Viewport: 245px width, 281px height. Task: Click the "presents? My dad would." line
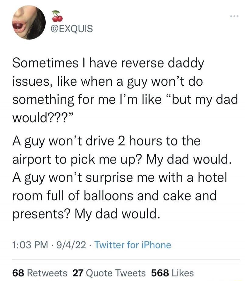[x=86, y=213]
